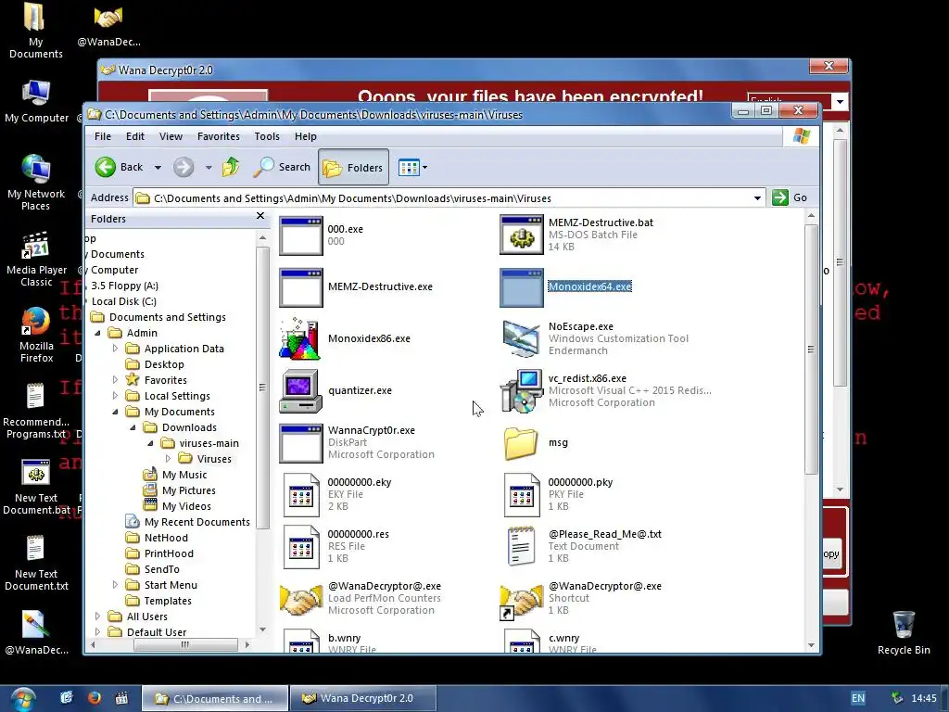Image resolution: width=949 pixels, height=712 pixels.
Task: Select Local Disk (C:) in folder tree
Action: [123, 301]
